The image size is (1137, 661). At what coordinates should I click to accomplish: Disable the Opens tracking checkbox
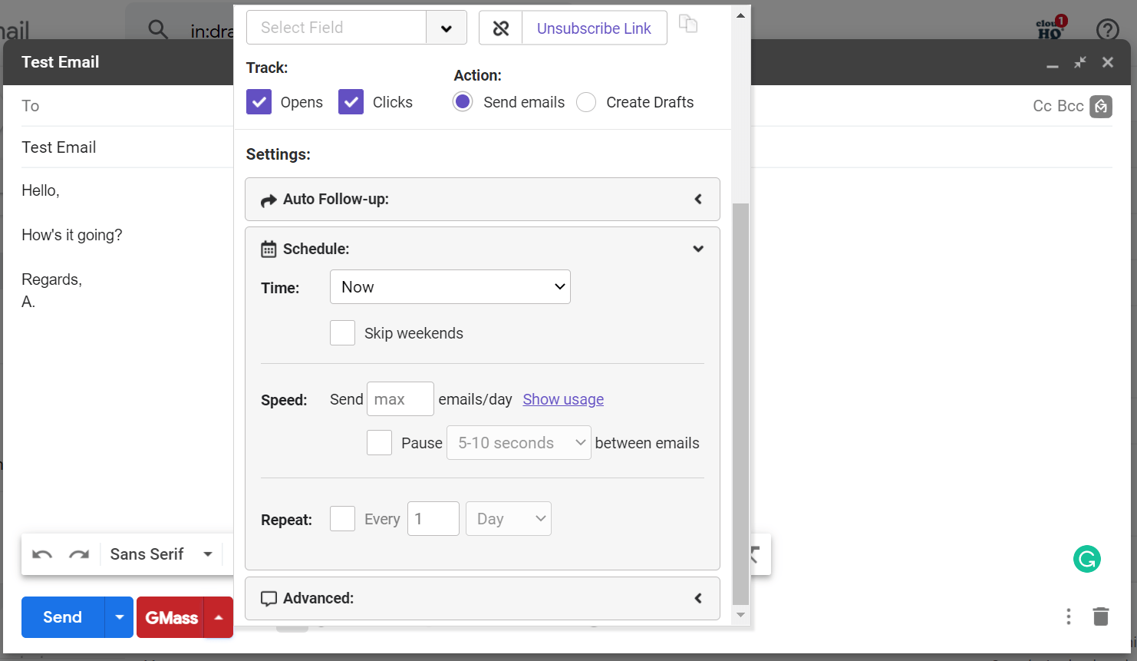[x=259, y=101]
